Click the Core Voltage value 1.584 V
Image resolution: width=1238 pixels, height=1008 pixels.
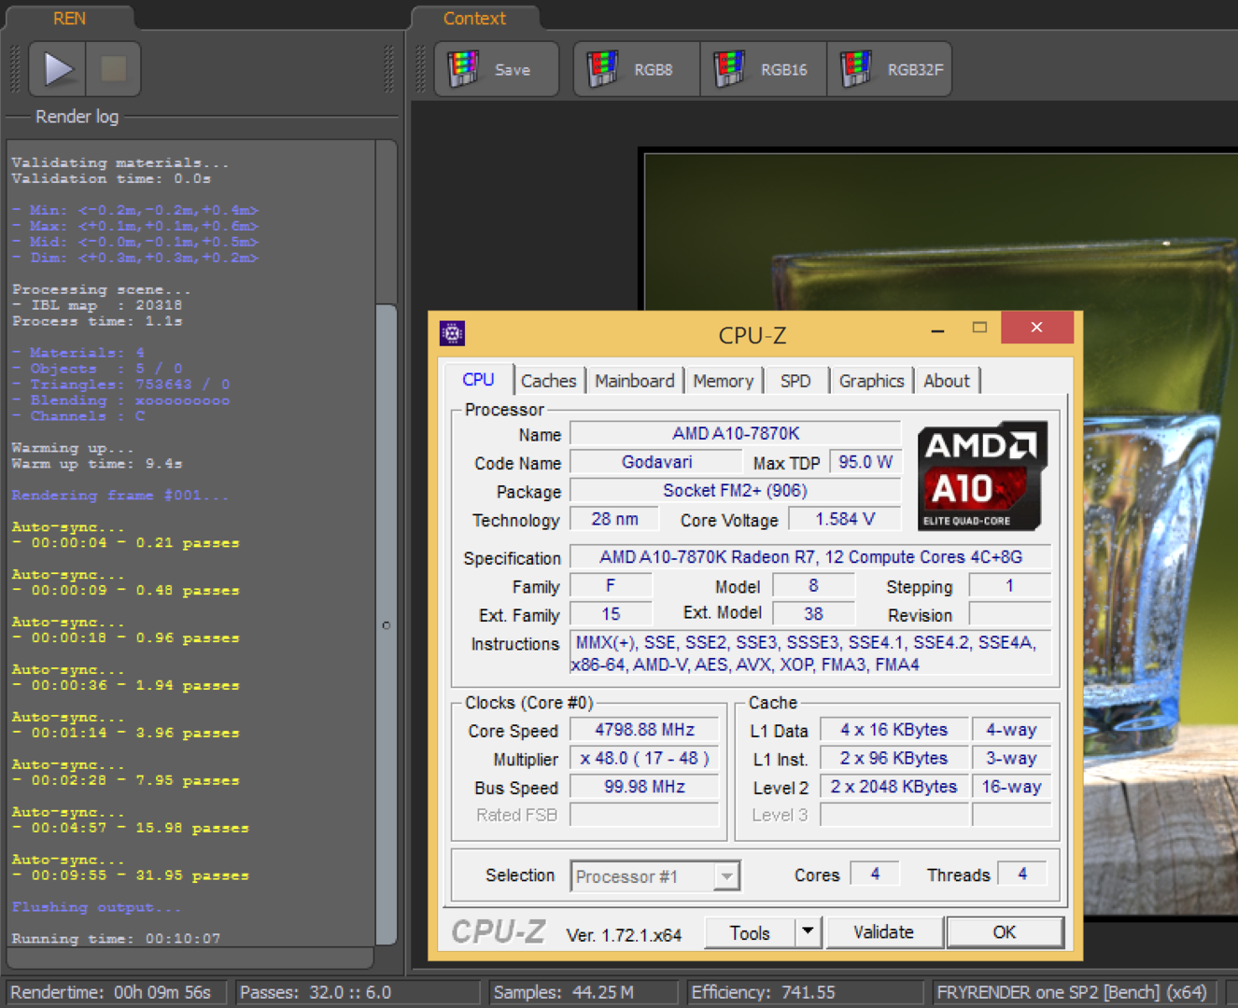(845, 519)
